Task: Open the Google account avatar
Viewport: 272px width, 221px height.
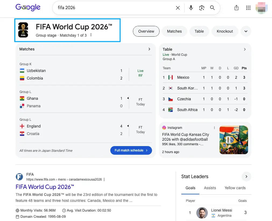Action: pyautogui.click(x=262, y=8)
